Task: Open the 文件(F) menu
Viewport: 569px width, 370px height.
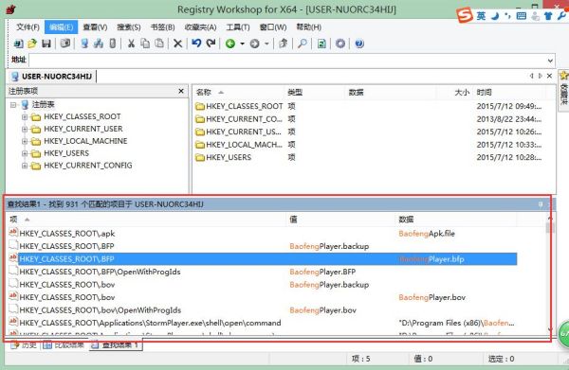Action: pos(28,27)
